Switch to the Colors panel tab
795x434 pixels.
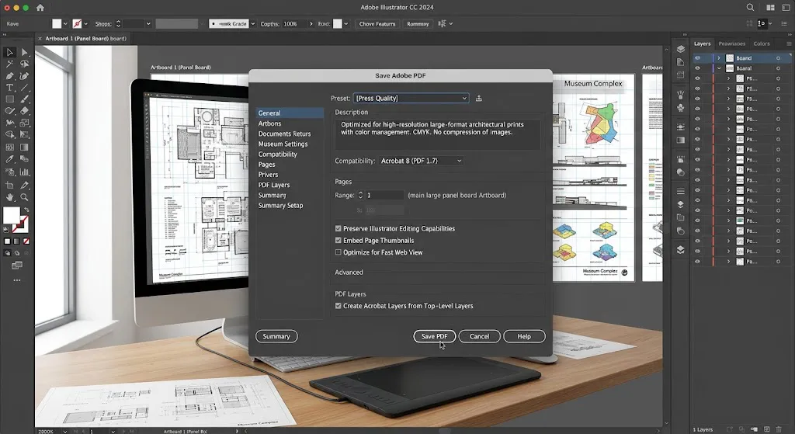(x=761, y=43)
